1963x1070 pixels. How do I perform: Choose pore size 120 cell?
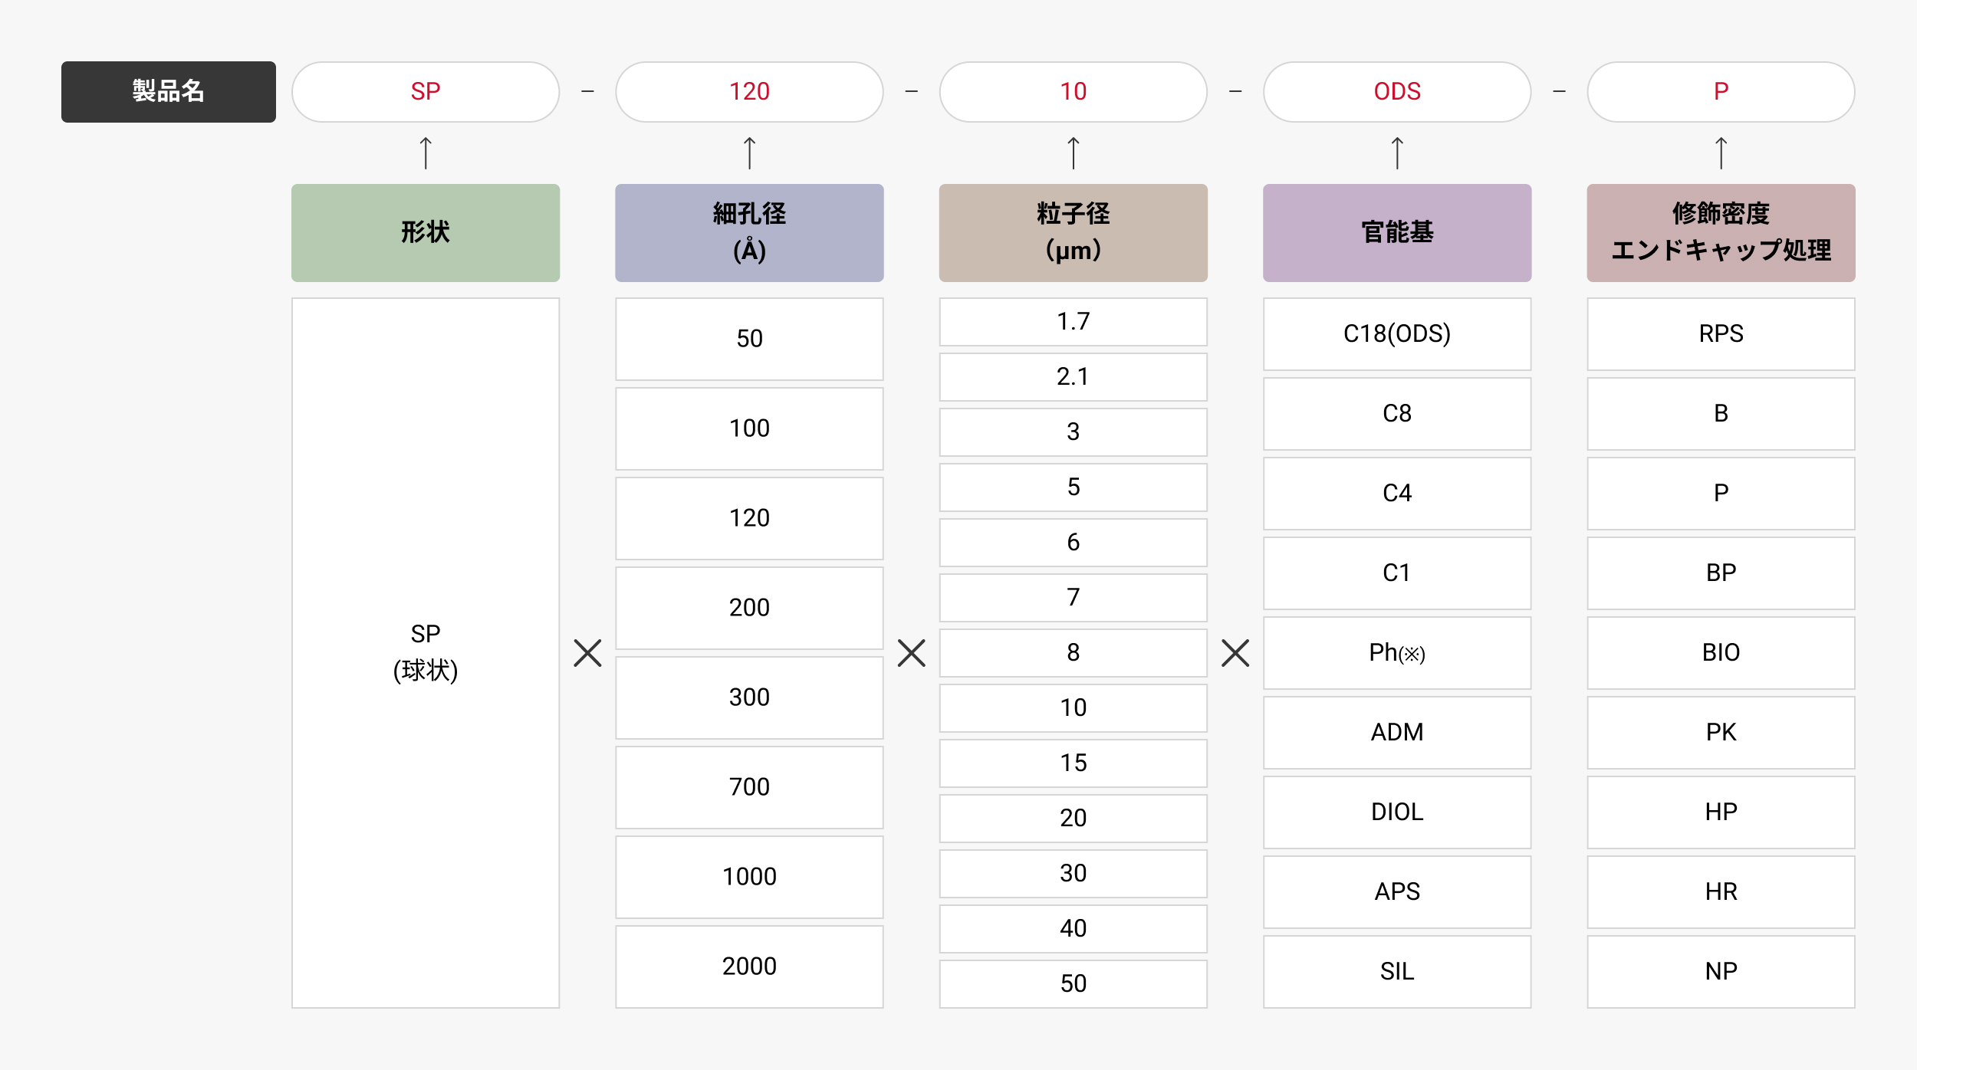[x=749, y=518]
